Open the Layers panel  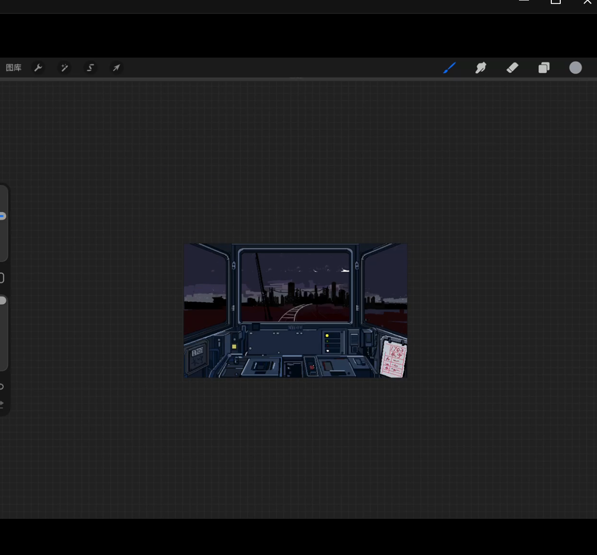pyautogui.click(x=544, y=68)
